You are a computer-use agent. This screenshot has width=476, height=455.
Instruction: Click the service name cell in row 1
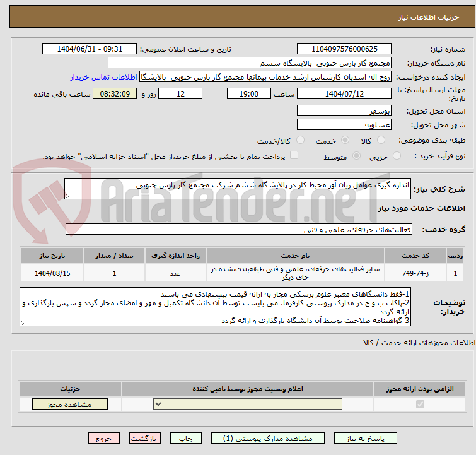tap(295, 273)
